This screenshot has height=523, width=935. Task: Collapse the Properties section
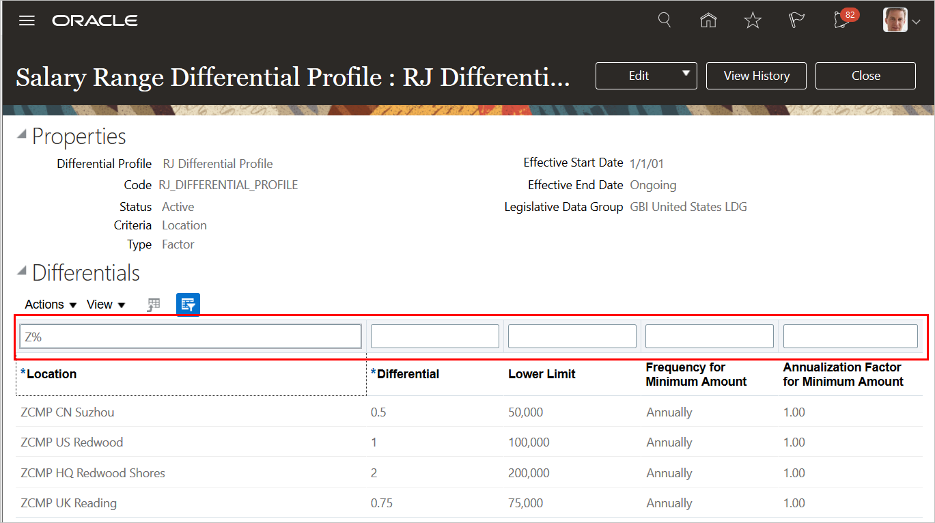tap(23, 135)
